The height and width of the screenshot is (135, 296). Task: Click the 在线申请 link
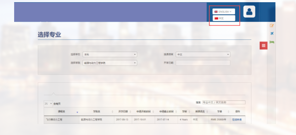tap(237, 120)
